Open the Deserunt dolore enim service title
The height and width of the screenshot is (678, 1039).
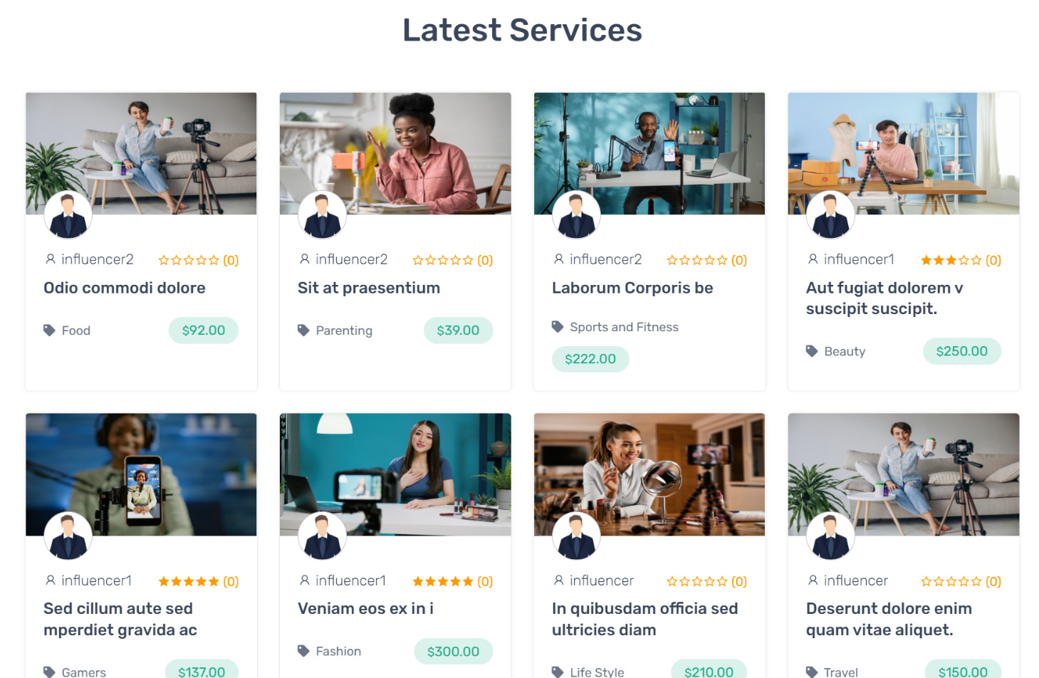coord(889,619)
